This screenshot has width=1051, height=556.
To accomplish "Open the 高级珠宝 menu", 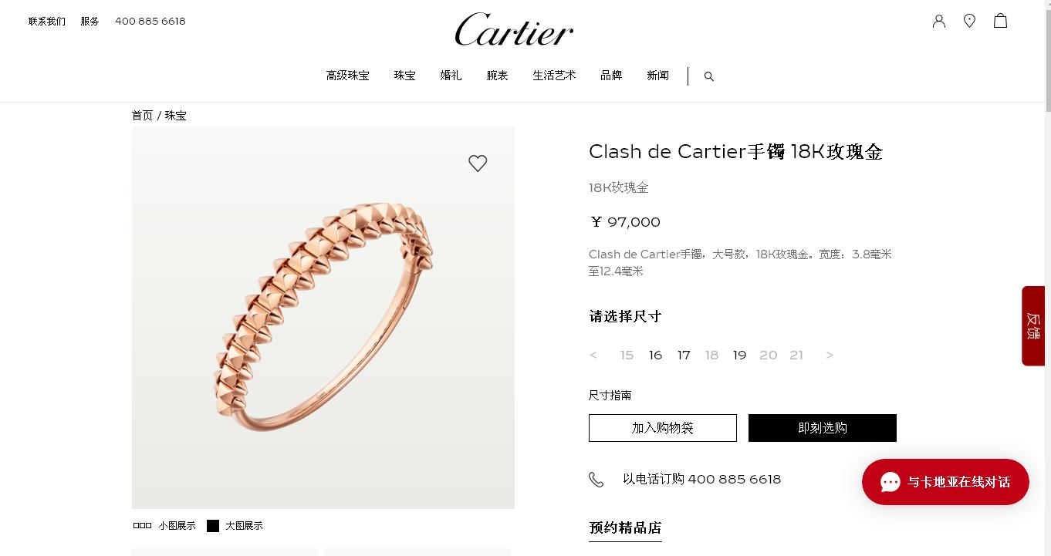I will pos(347,76).
